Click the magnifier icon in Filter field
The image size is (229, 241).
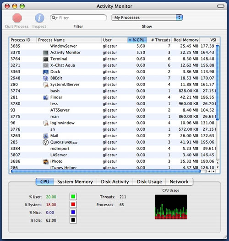[x=55, y=18]
